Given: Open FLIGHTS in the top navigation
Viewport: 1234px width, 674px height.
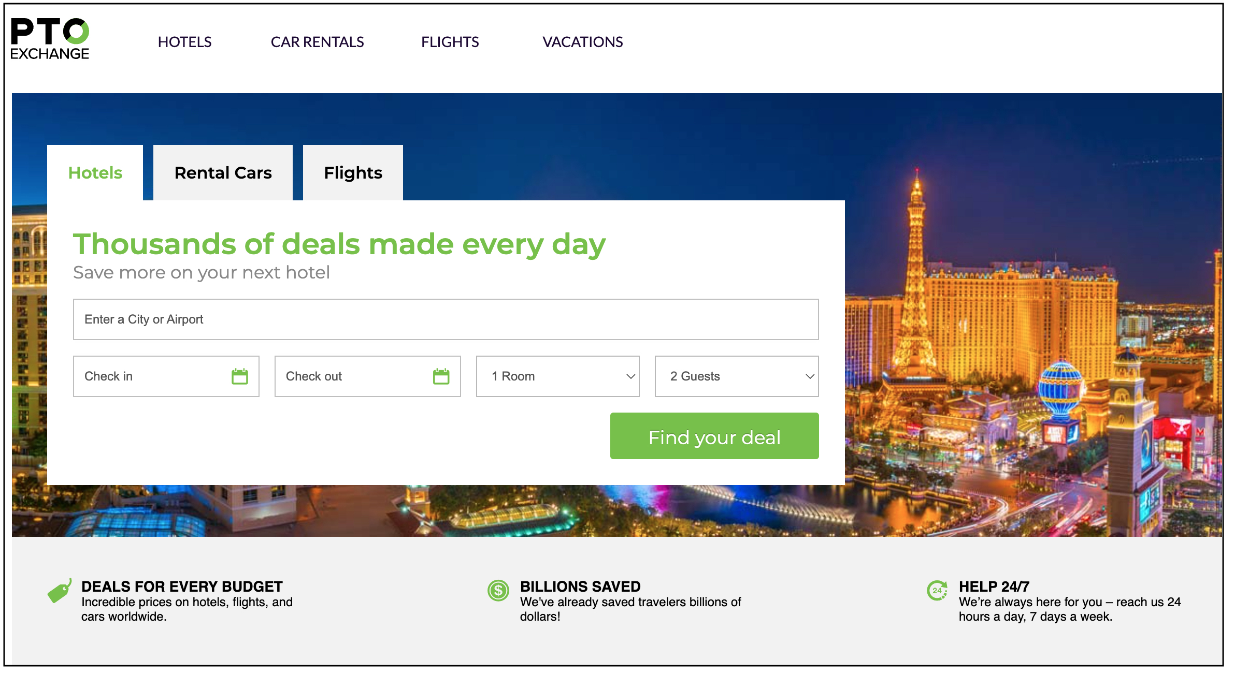Looking at the screenshot, I should (450, 41).
